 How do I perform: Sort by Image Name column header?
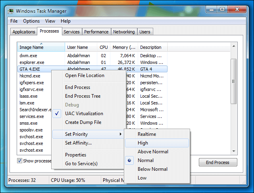coord(41,47)
